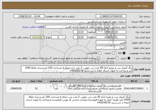Click the استان محل تحویل field
156x110 pixels.
(x=111, y=43)
